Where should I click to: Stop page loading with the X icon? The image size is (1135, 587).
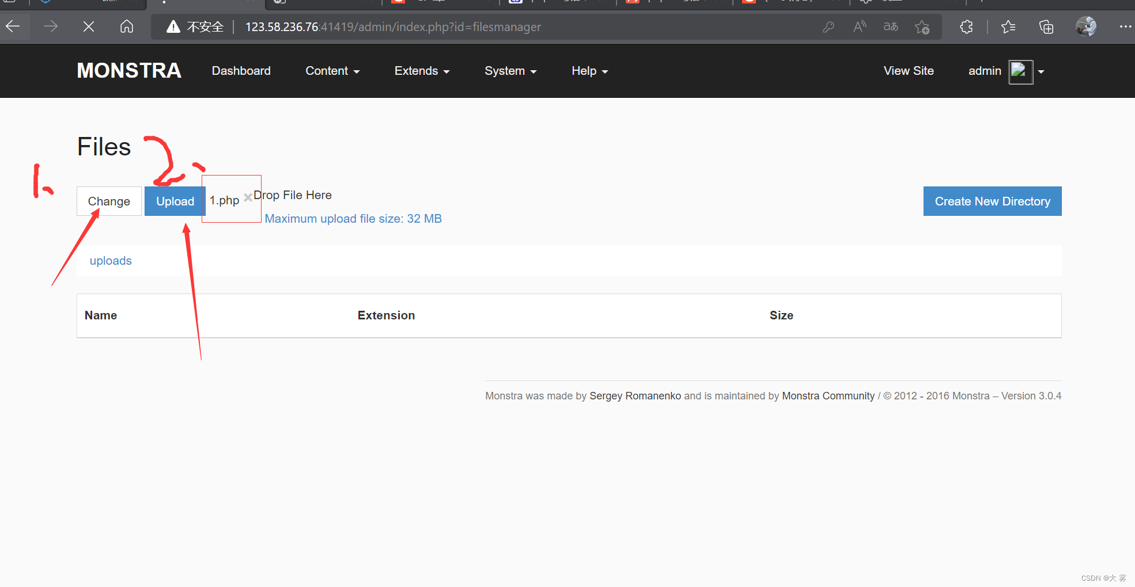pos(89,26)
